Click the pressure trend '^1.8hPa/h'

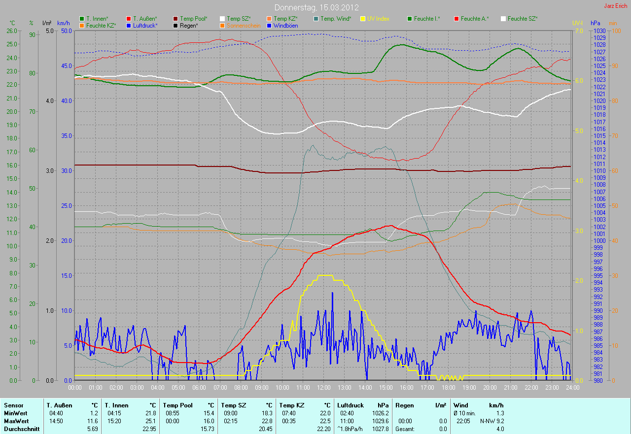[350, 429]
